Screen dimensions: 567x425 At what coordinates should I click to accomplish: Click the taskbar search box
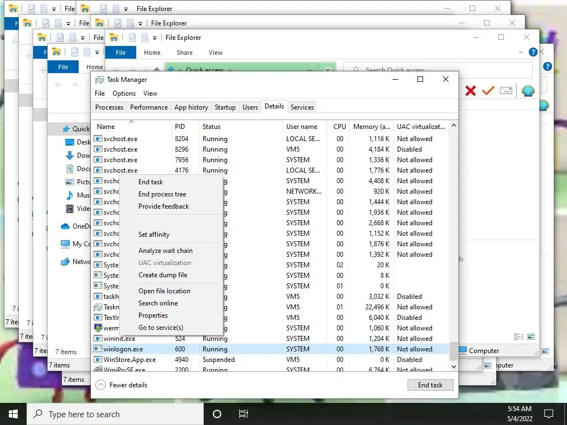tap(115, 414)
